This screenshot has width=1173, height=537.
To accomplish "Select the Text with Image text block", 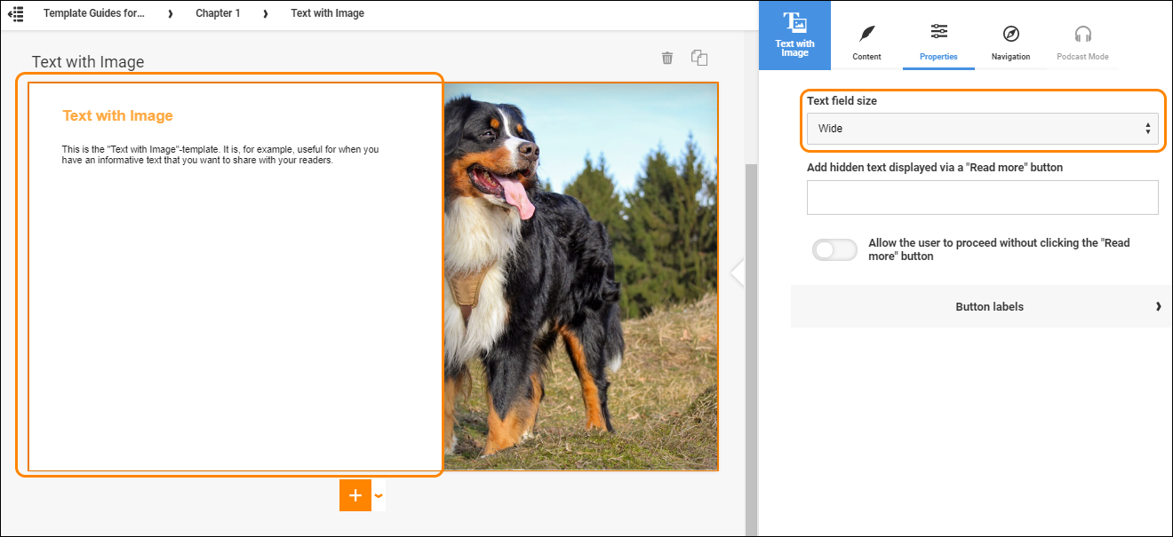I will (x=233, y=275).
